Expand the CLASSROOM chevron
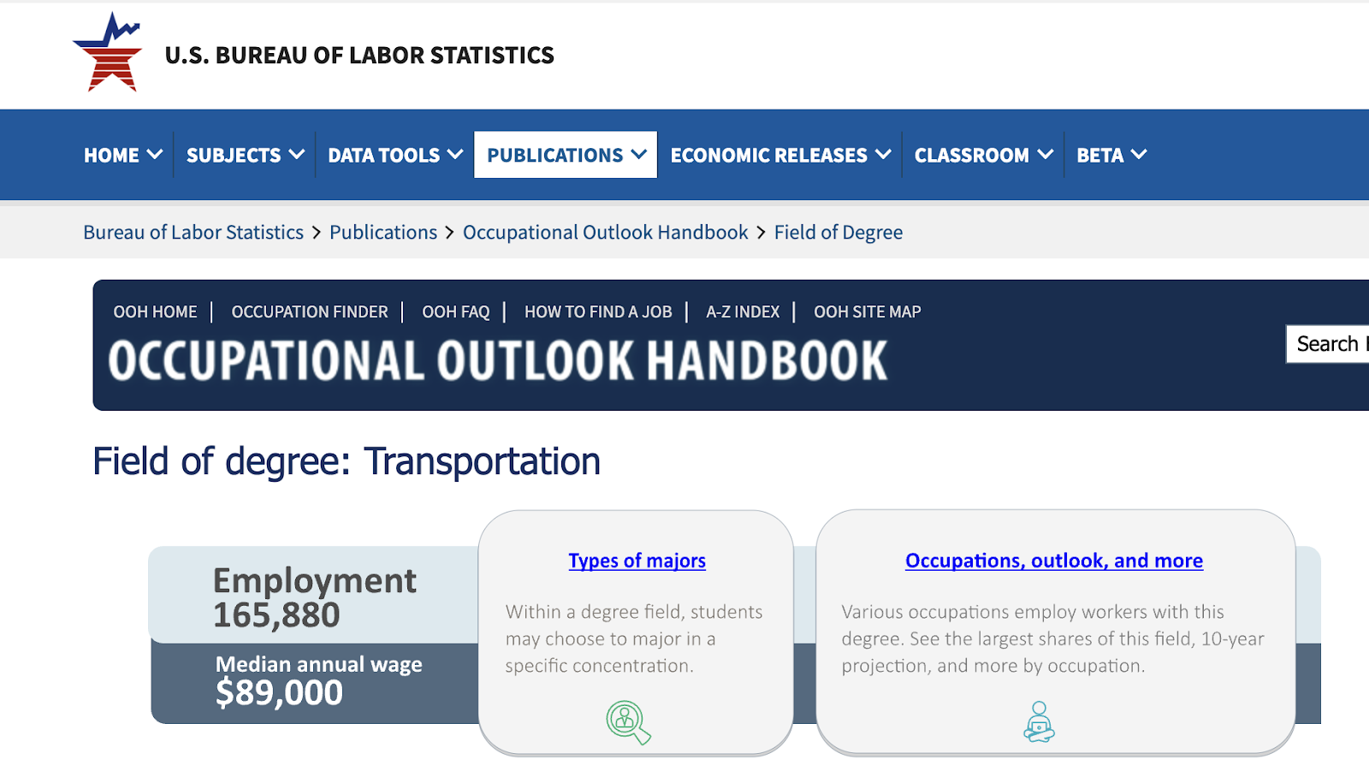Screen dimensions: 1369x777 coord(1046,155)
